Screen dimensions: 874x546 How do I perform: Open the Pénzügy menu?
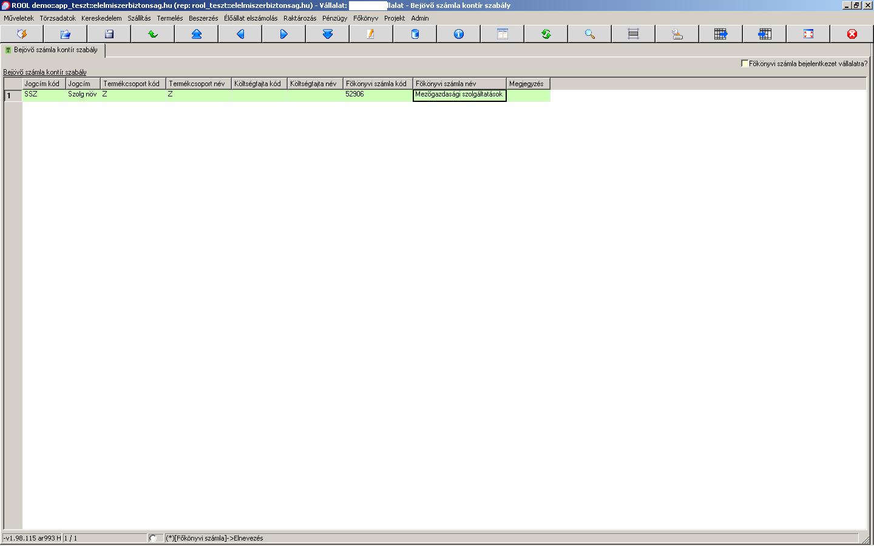coord(334,18)
